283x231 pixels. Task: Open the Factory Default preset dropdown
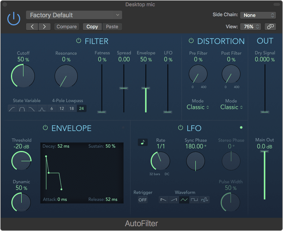point(74,15)
